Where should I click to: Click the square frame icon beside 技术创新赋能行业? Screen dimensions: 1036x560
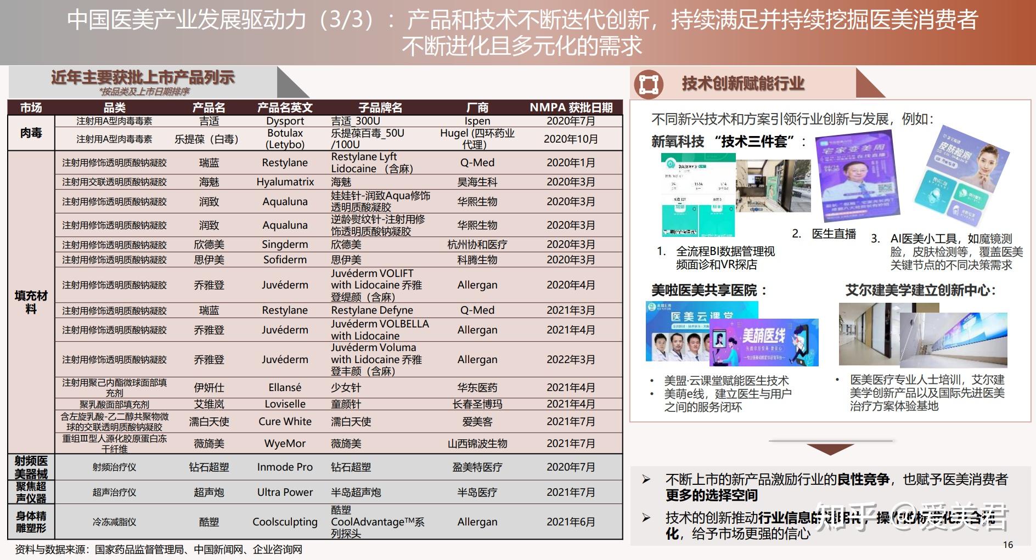[649, 84]
